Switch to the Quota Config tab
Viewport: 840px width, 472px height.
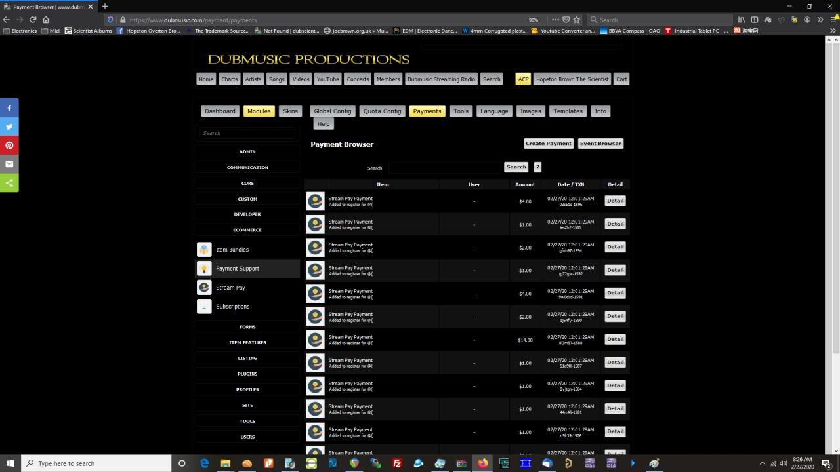click(382, 111)
